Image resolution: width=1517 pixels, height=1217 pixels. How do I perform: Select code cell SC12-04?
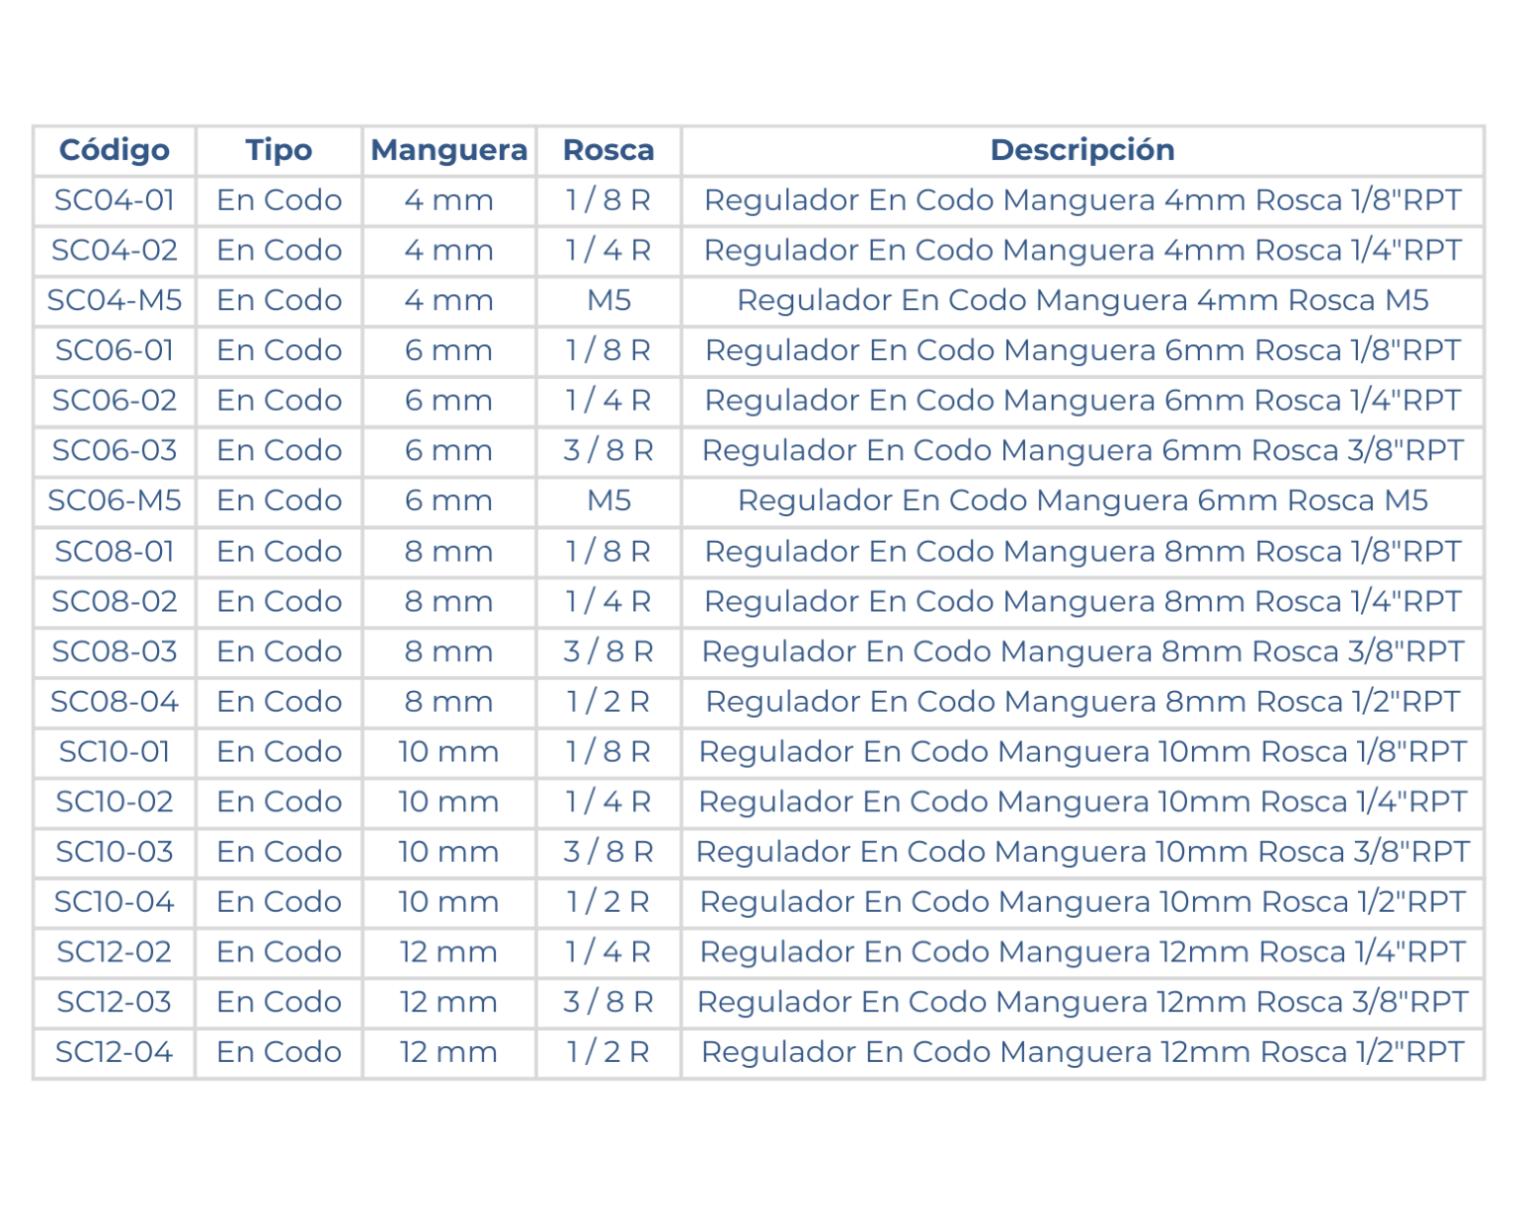(x=115, y=1052)
